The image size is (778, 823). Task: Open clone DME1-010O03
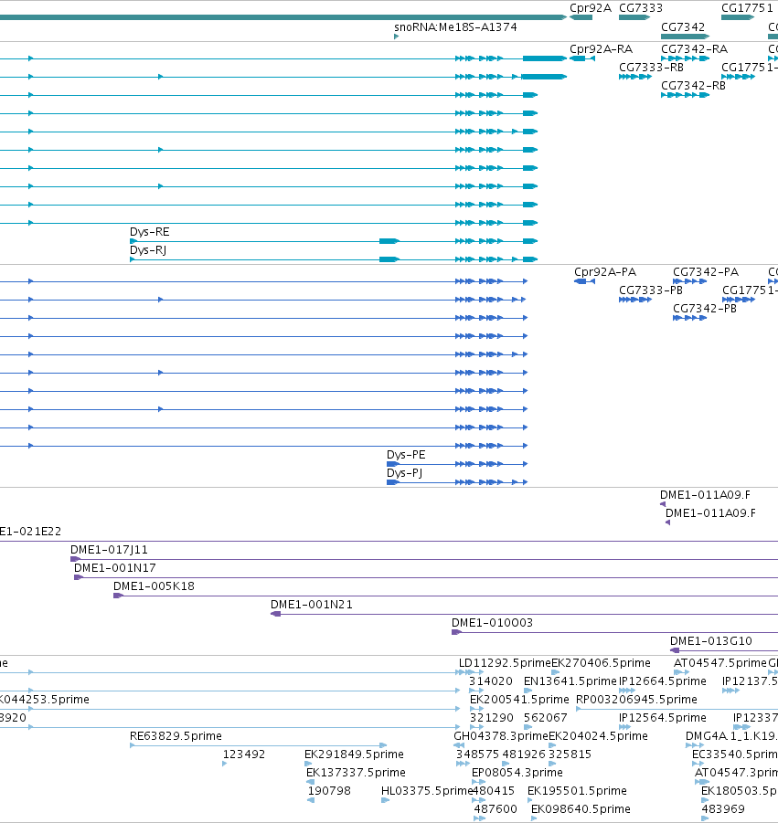(x=492, y=622)
